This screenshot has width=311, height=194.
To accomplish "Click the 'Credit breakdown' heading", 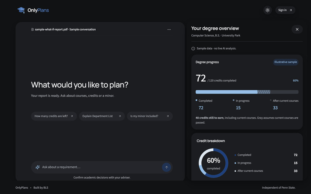I will coord(211,141).
